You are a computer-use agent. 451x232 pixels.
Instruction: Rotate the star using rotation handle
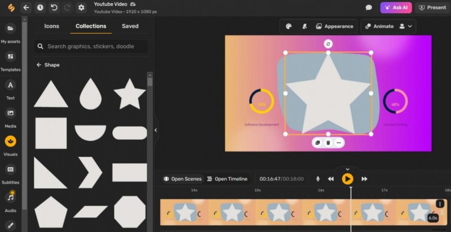pyautogui.click(x=328, y=44)
